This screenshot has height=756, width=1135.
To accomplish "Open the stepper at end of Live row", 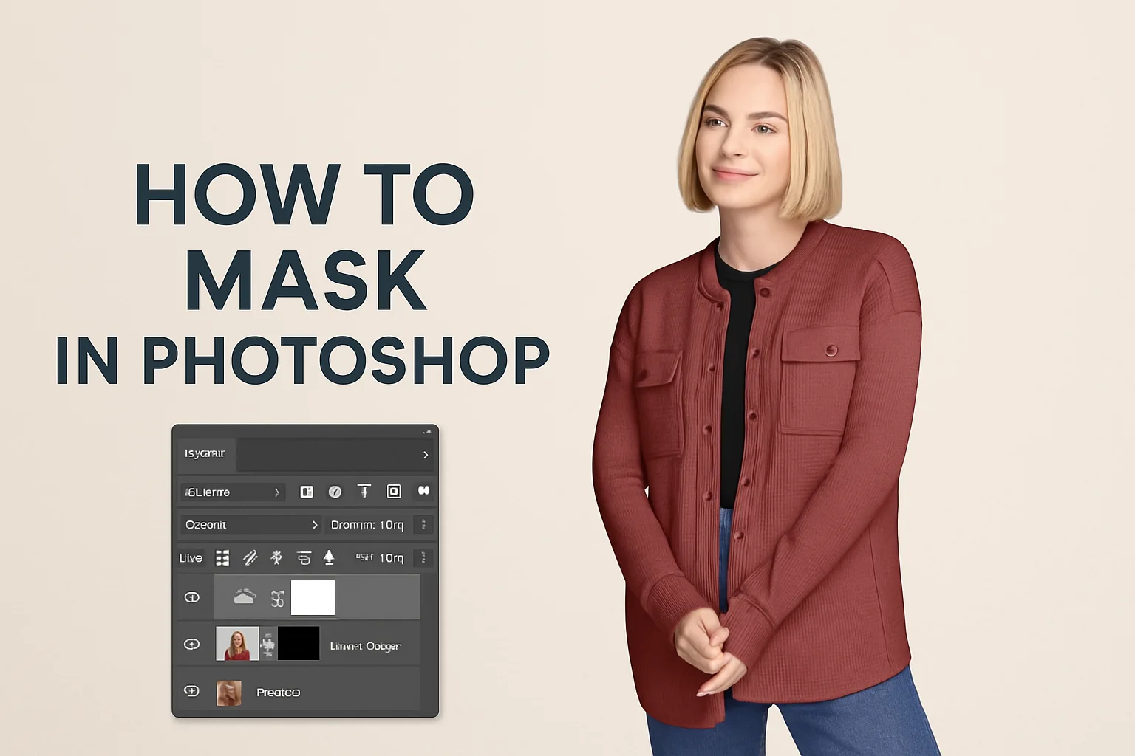I will (x=423, y=558).
